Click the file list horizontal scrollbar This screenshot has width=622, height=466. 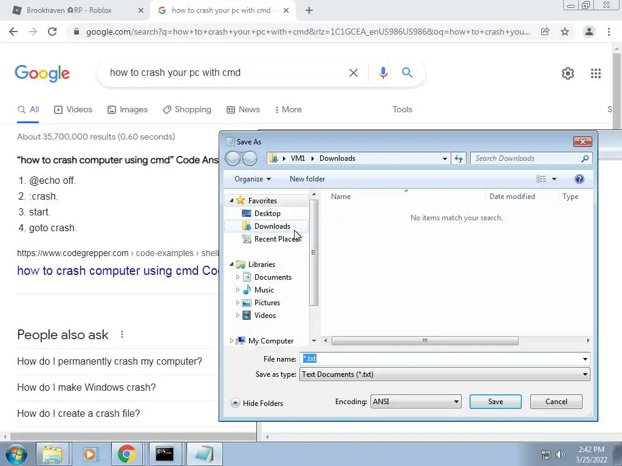pos(425,341)
